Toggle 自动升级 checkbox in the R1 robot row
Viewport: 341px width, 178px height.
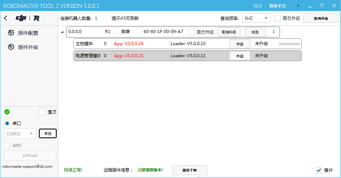tap(192, 32)
